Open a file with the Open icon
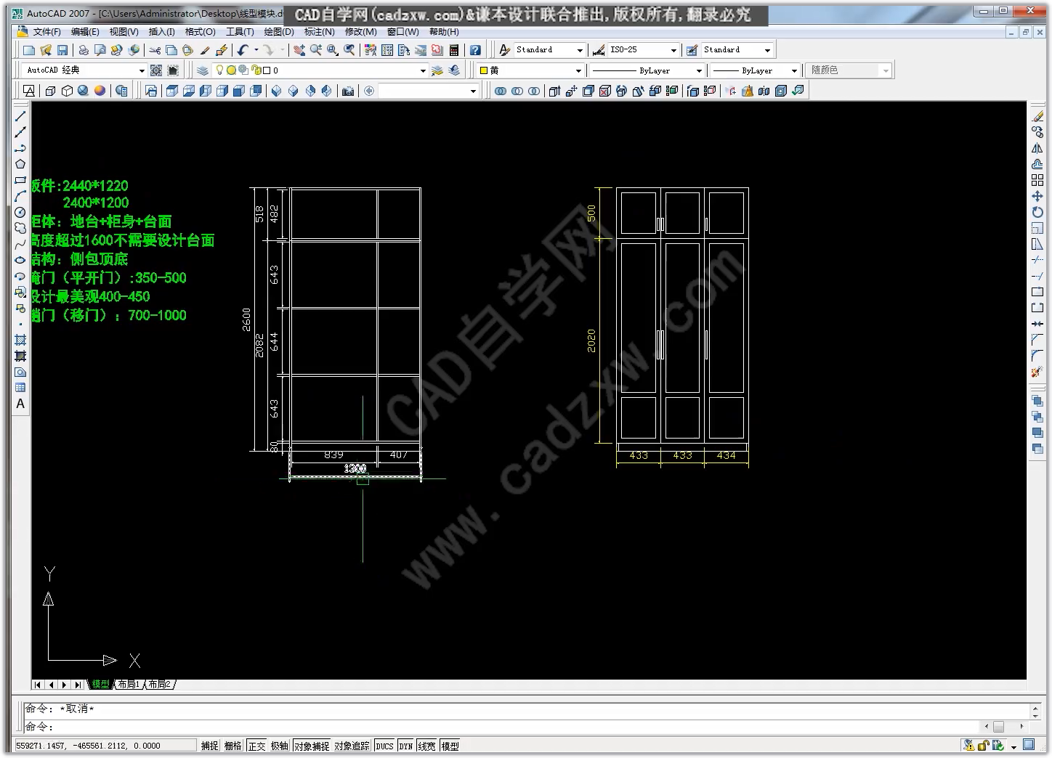Viewport: 1052px width, 758px height. (46, 50)
